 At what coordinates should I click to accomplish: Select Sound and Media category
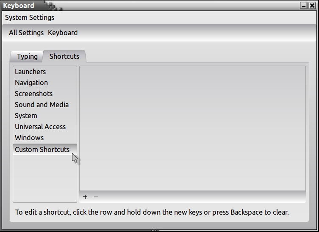[x=42, y=105]
